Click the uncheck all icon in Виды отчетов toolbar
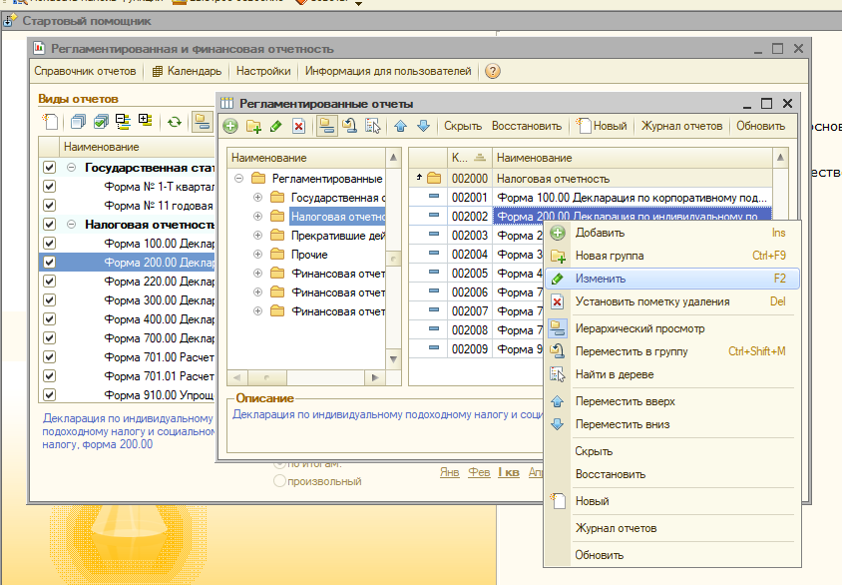 click(78, 122)
